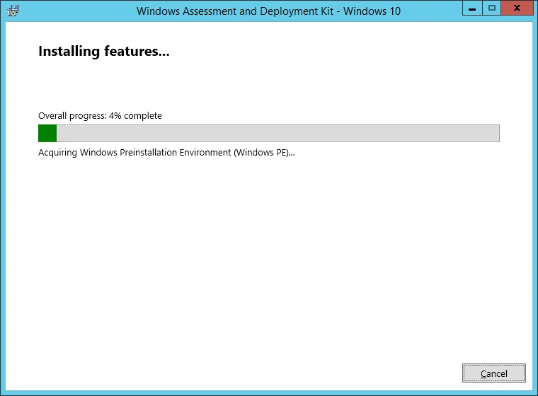Maximize the installer window
Viewport: 538px width, 396px height.
(491, 8)
